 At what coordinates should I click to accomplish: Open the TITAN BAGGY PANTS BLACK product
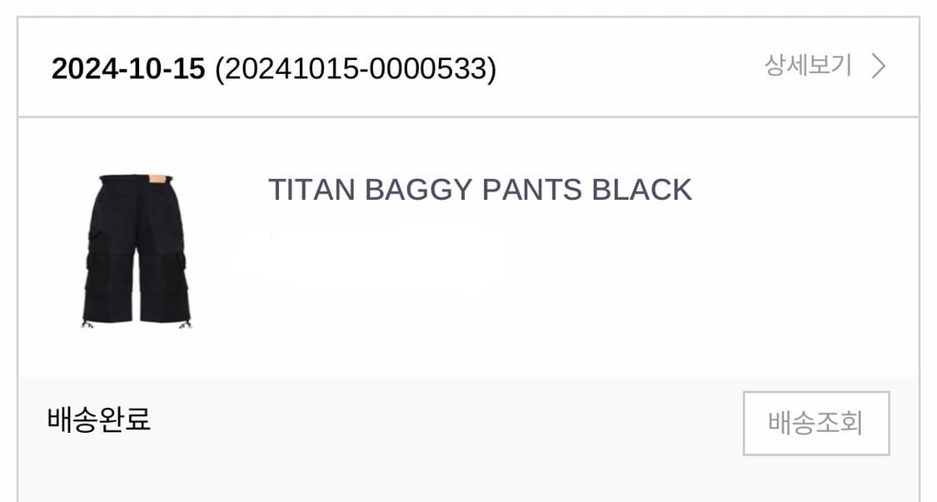pyautogui.click(x=480, y=190)
